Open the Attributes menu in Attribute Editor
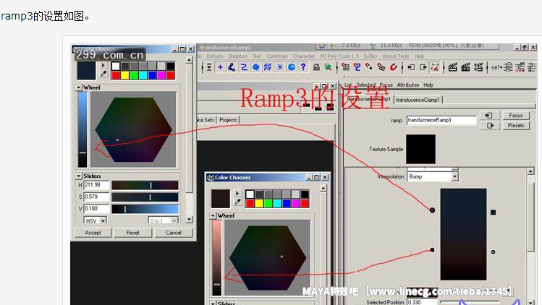542x305 pixels. coord(408,85)
